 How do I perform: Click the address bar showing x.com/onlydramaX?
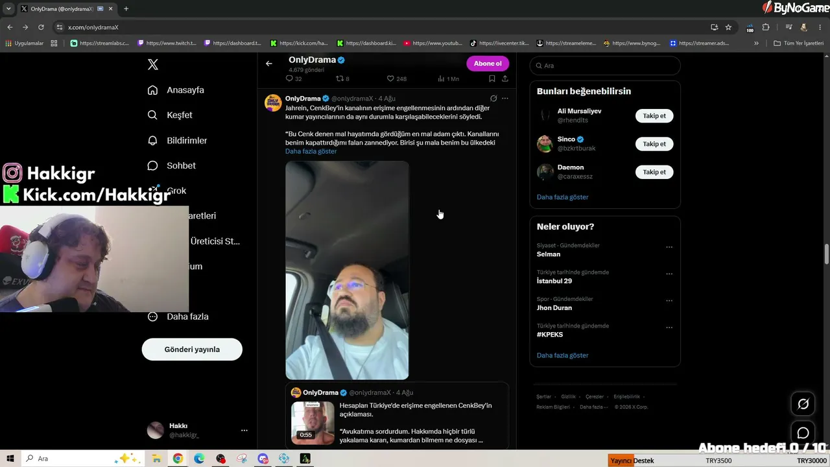point(383,27)
